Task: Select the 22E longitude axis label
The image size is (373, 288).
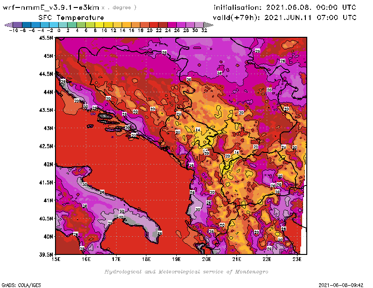Action: coord(267,259)
